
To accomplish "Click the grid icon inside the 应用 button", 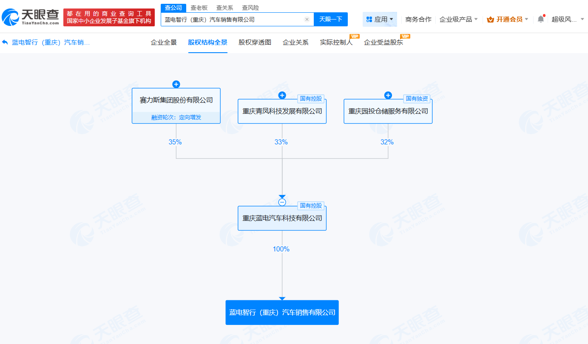I will (x=369, y=19).
